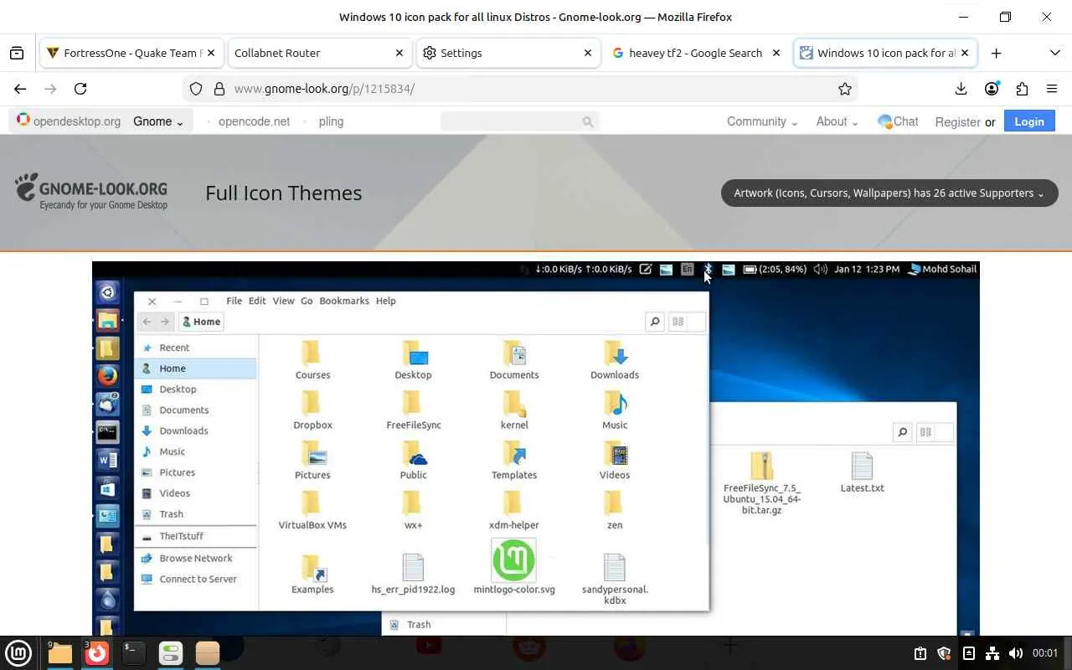
Task: Open the volume control in tray
Action: [1016, 653]
